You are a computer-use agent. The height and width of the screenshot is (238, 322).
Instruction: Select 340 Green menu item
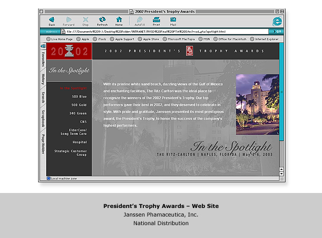pos(78,113)
